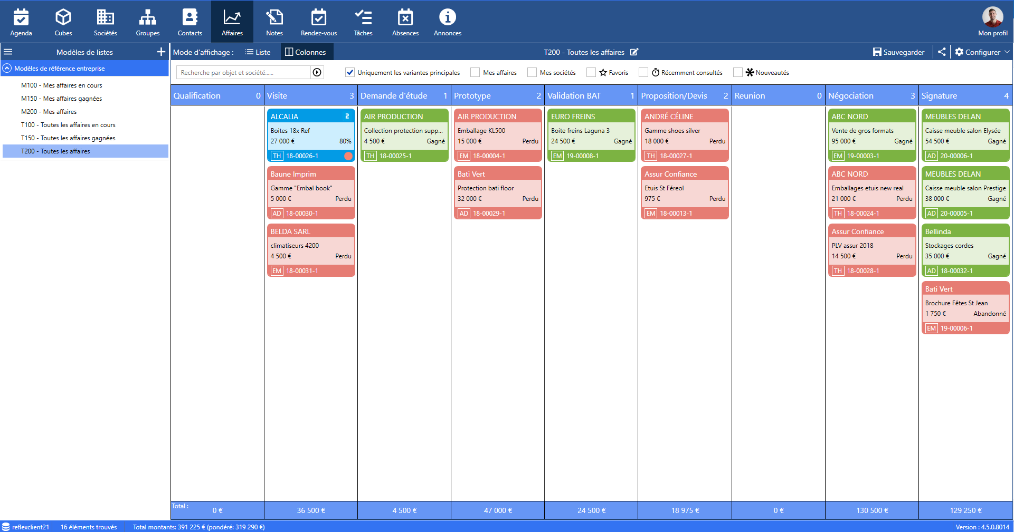Click the Qualification column header
The height and width of the screenshot is (532, 1014).
(217, 95)
